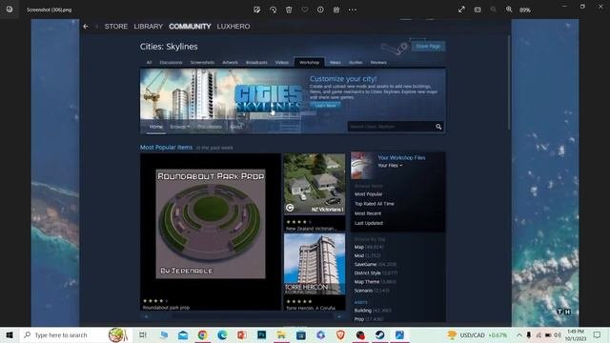The height and width of the screenshot is (343, 610).
Task: Open the LIBRARY menu in Steam
Action: pyautogui.click(x=149, y=27)
